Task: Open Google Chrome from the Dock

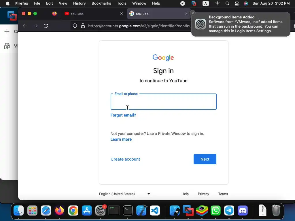Action: point(73,210)
